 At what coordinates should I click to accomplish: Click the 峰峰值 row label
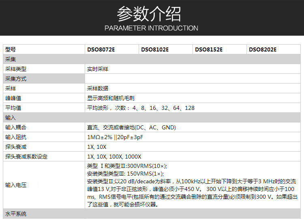point(13,98)
